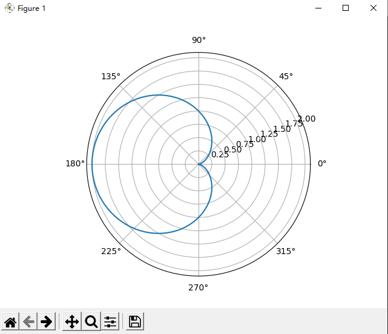Maximize the Figure 1 window
Image resolution: width=388 pixels, height=334 pixels.
pos(346,8)
